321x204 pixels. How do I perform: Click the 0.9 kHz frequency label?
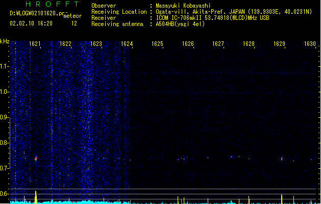click(x=4, y=117)
